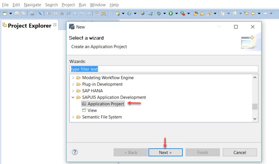Select the Project Explorer tab
Image resolution: width=279 pixels, height=164 pixels.
tap(30, 26)
